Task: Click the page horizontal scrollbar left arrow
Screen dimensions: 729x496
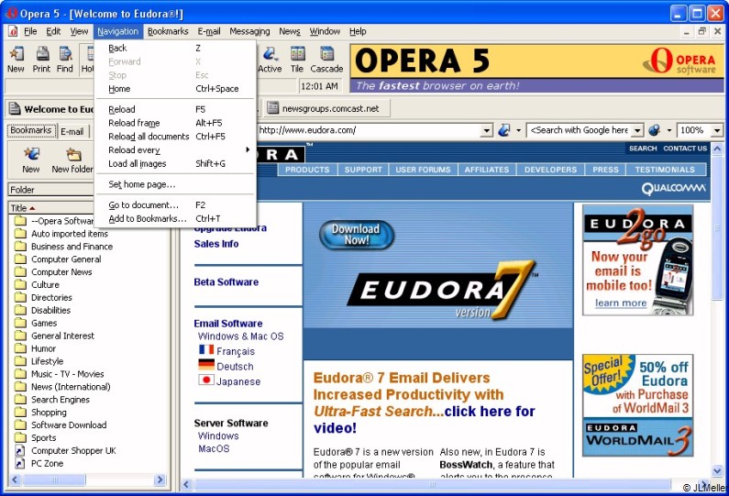Action: pos(186,484)
